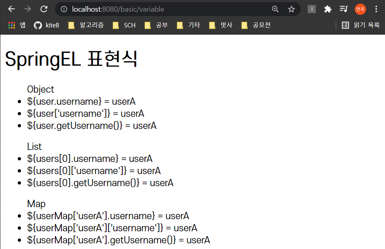Click the ${user['username']} = userA line
Viewport: 385px width, 249px height.
(x=86, y=114)
